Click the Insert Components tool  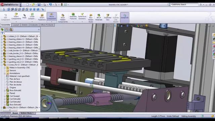click(x=16, y=16)
